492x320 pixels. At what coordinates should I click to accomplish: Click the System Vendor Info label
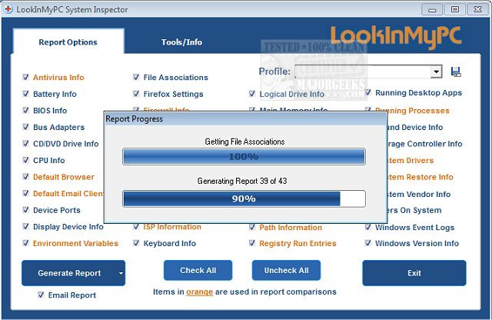[419, 194]
